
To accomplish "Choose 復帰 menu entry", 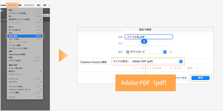I will click(x=25, y=52).
